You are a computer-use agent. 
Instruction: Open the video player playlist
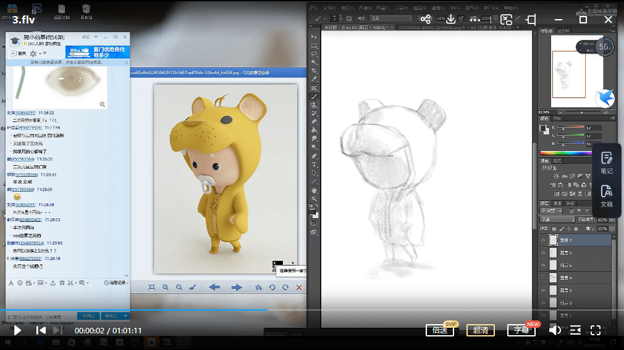[575, 330]
